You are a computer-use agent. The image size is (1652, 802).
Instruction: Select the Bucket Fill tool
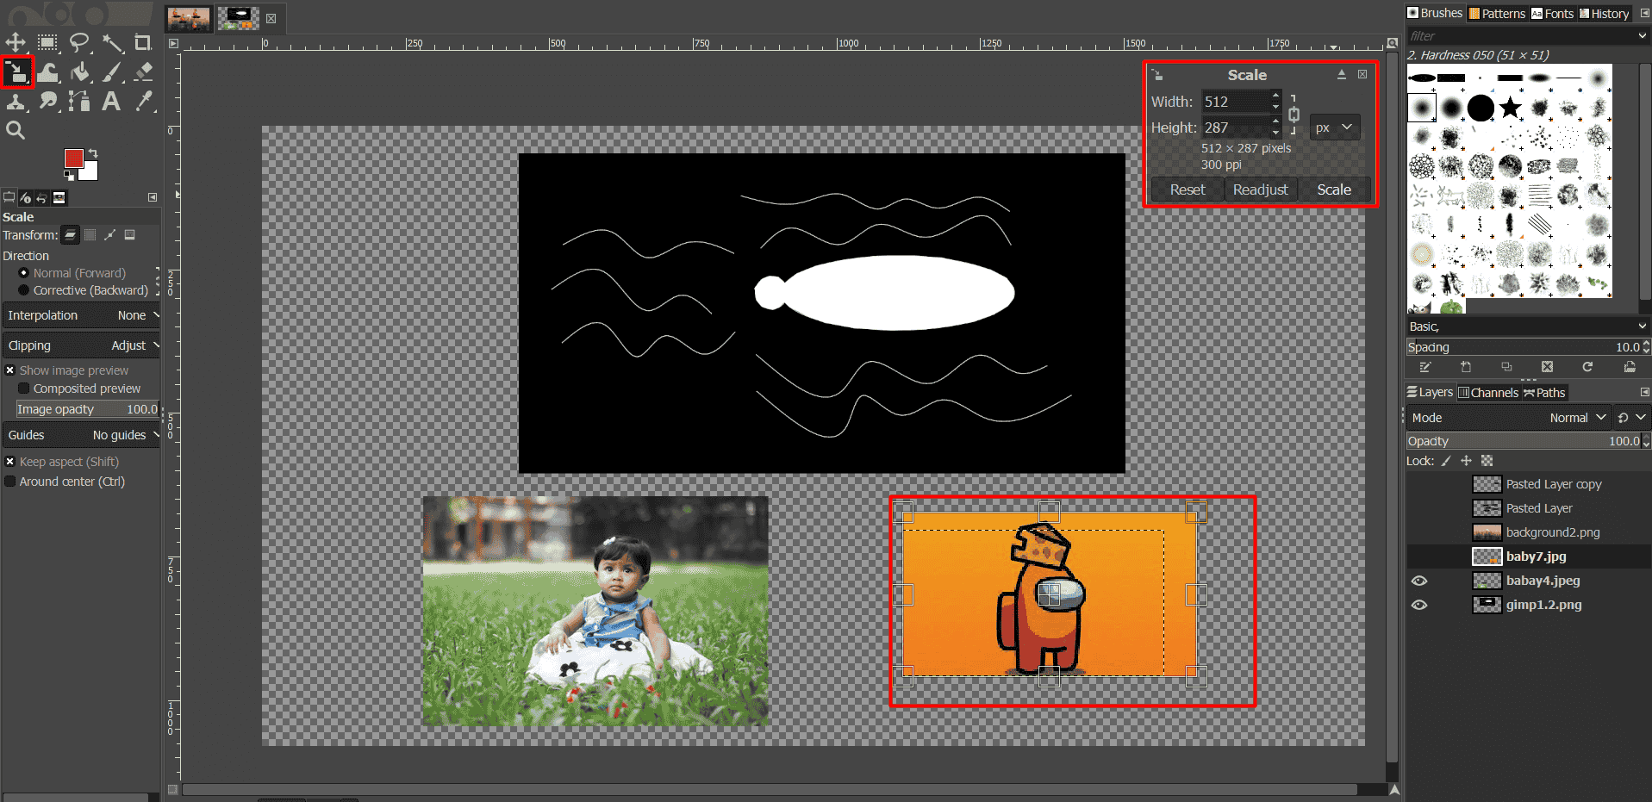click(80, 72)
